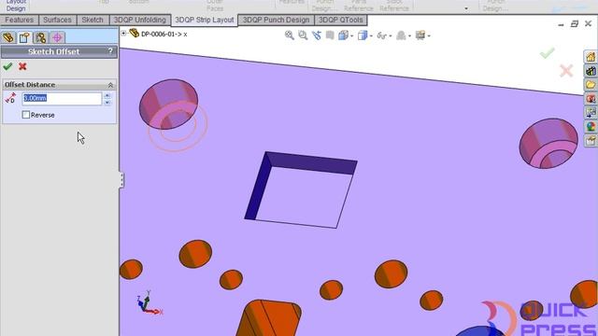Open the PropertyManager tab icon
This screenshot has height=336, width=598.
click(x=24, y=37)
